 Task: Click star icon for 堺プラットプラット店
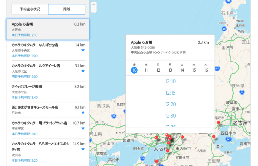click(x=83, y=128)
